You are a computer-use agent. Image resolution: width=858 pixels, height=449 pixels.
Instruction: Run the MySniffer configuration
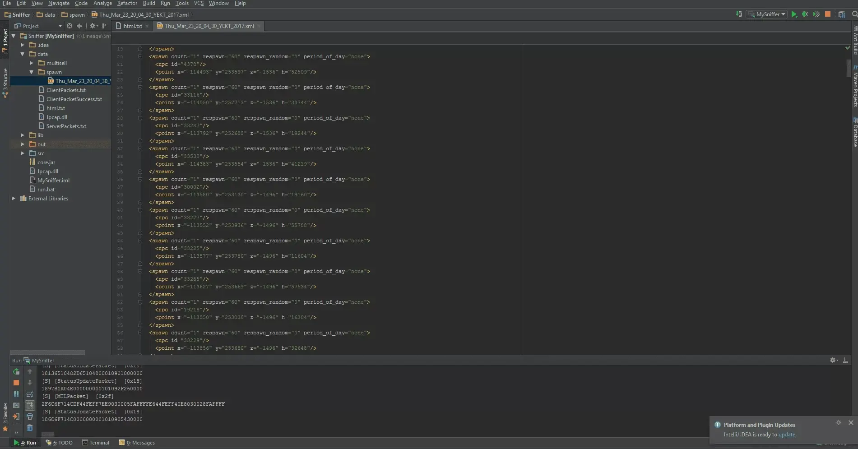pos(794,14)
